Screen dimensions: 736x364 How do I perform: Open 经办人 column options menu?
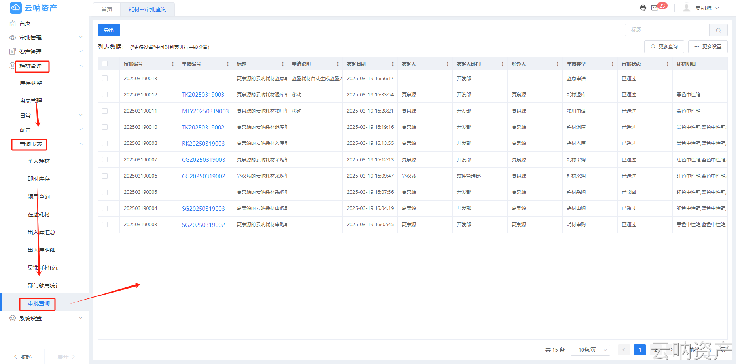[558, 64]
